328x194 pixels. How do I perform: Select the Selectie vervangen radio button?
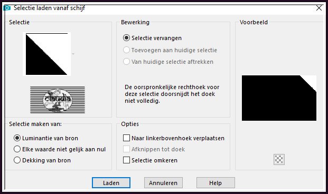tap(126, 38)
